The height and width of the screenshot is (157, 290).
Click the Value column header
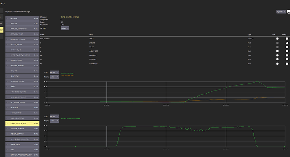(x=91, y=34)
